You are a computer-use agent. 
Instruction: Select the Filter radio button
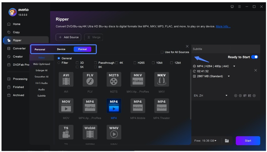point(59,63)
